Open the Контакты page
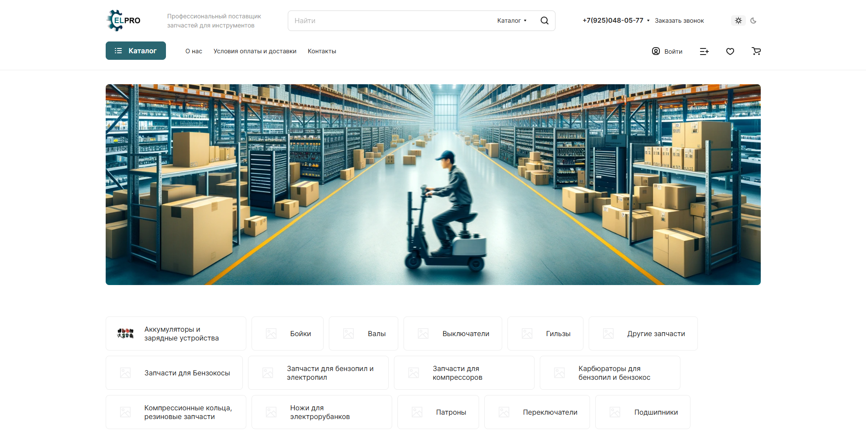The height and width of the screenshot is (433, 866). click(x=322, y=51)
